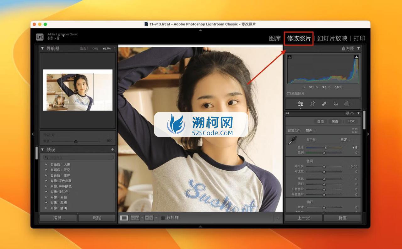Expand preset group 自适应: 人像
This screenshot has width=402, height=249.
pyautogui.click(x=46, y=164)
